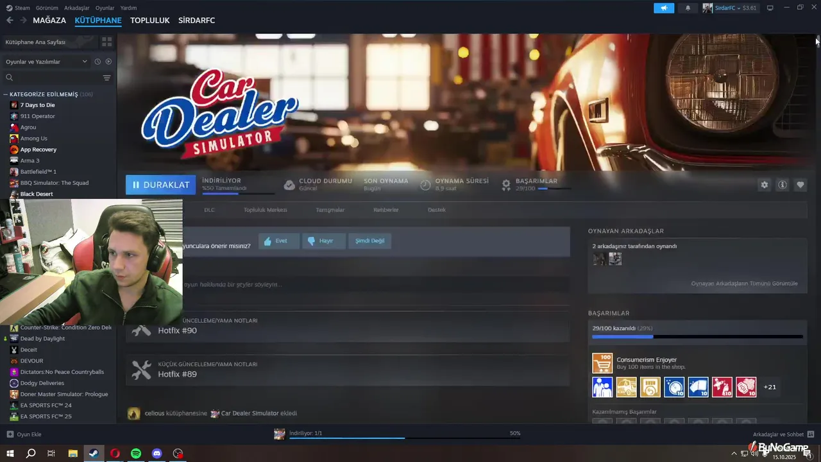Open the Oyunlar menu
The height and width of the screenshot is (462, 821).
105,8
